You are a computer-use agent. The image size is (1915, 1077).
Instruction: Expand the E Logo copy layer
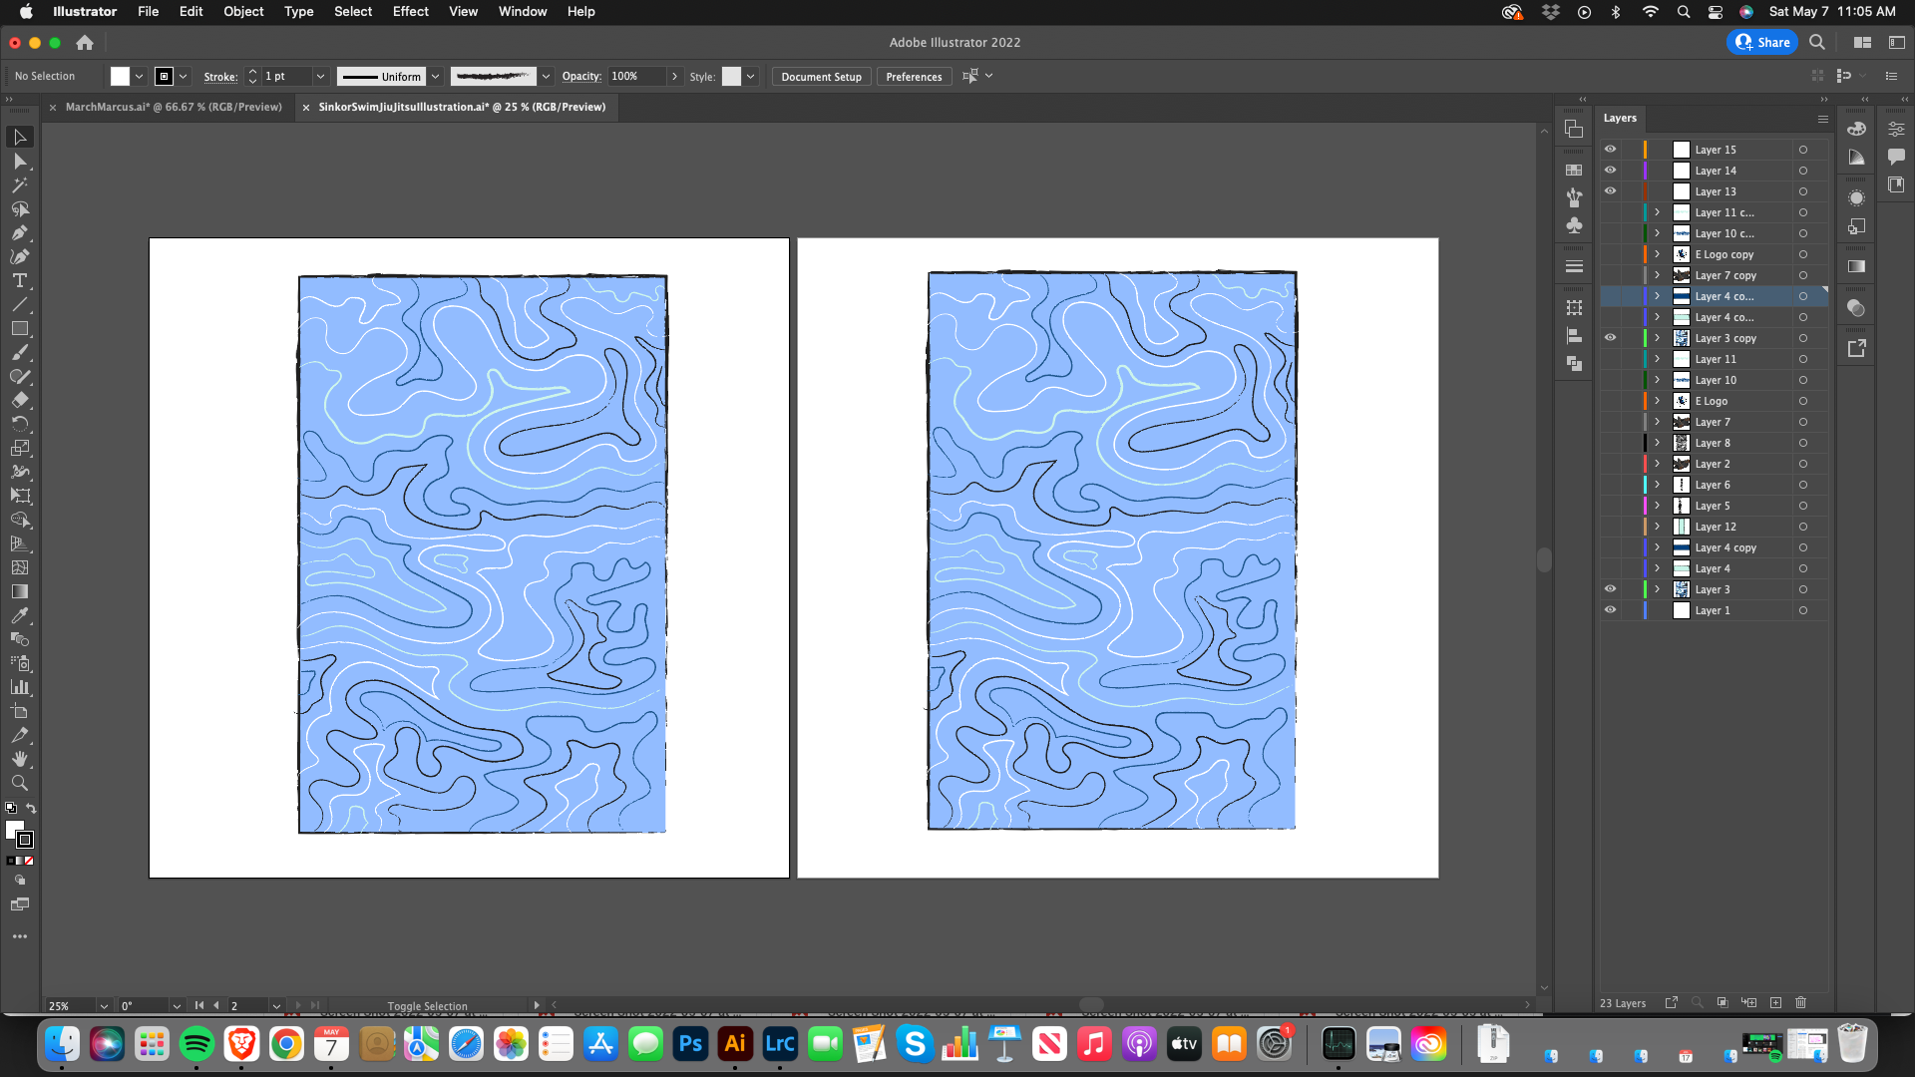1657,254
